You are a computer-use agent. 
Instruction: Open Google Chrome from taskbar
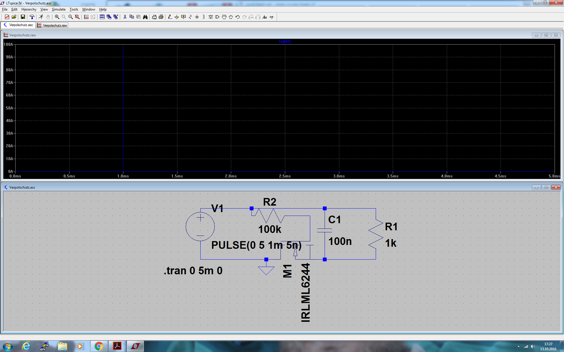coord(99,346)
